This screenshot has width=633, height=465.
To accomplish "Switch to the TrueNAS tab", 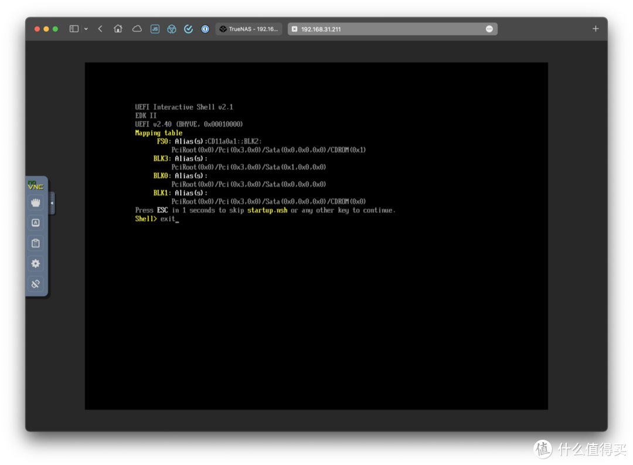I will tap(249, 29).
